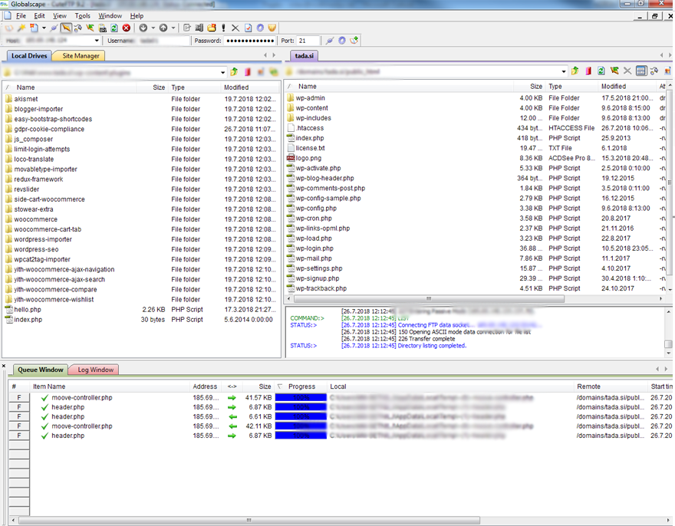Click the Port input field
This screenshot has height=526, width=675.
[x=308, y=41]
